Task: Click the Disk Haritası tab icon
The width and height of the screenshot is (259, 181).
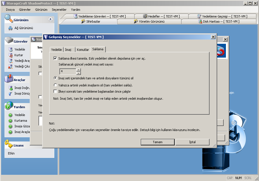Action: point(200,21)
